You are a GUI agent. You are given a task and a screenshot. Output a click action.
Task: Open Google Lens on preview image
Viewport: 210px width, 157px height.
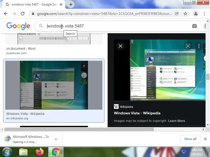pyautogui.click(x=188, y=46)
